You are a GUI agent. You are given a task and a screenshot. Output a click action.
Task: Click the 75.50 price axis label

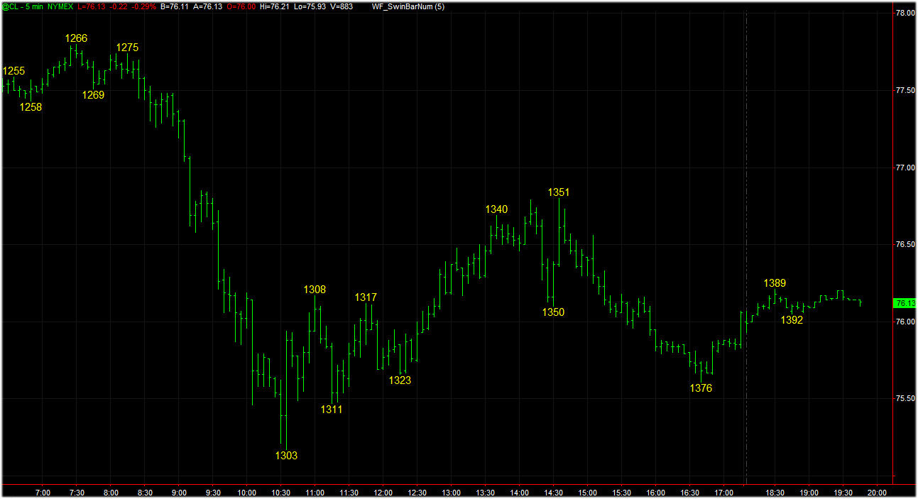coord(904,399)
